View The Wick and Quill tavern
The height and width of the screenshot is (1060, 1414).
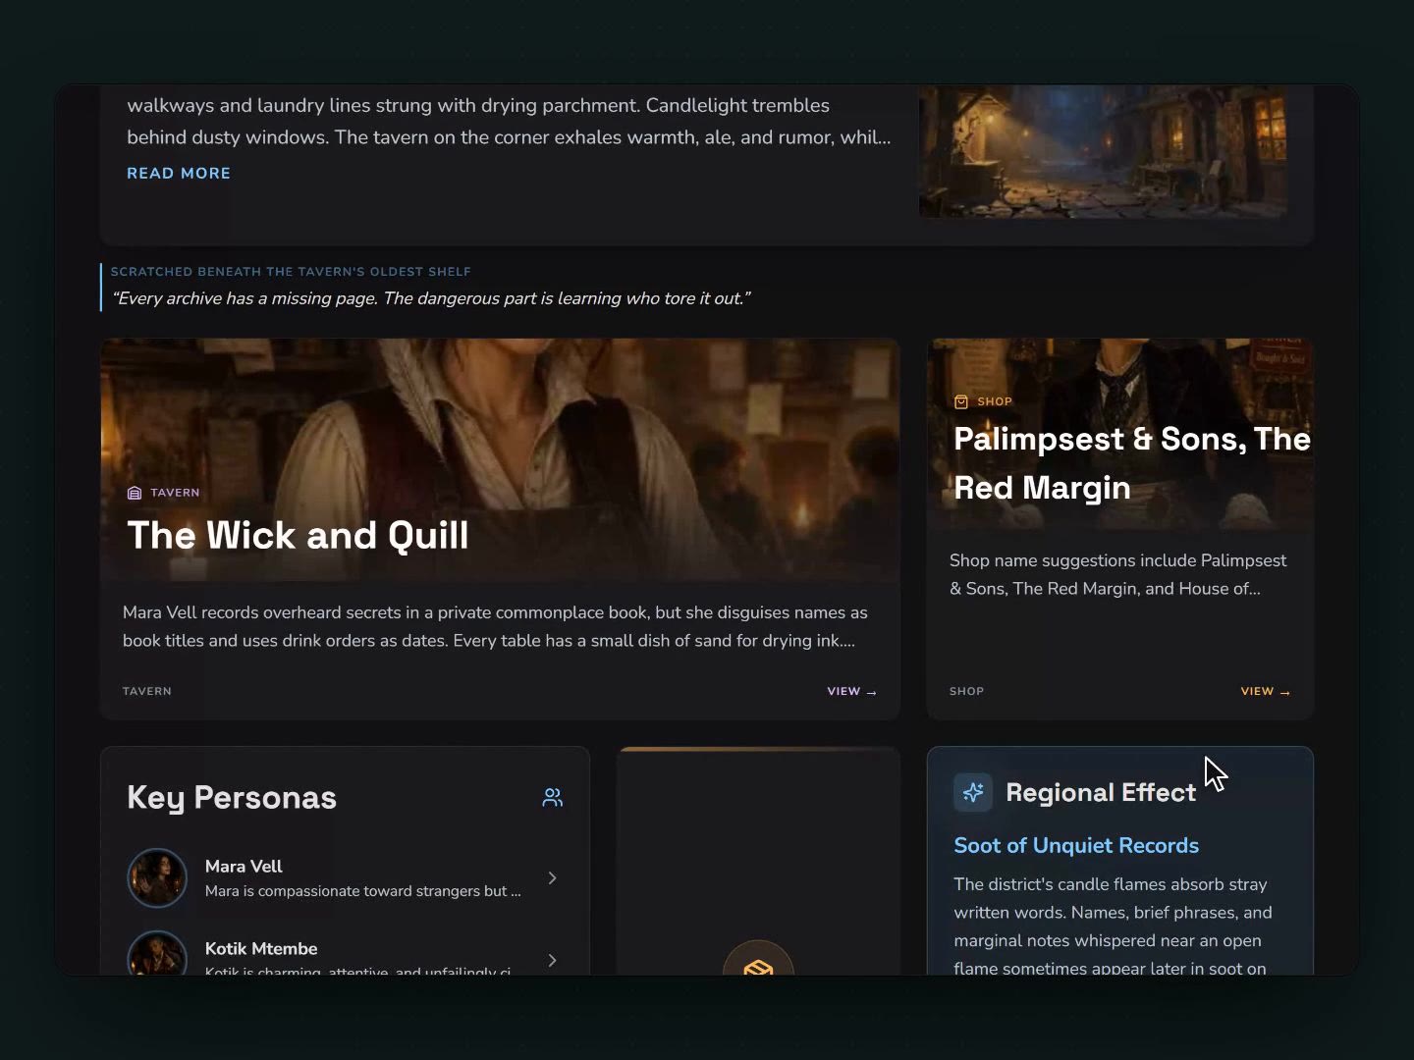[851, 691]
